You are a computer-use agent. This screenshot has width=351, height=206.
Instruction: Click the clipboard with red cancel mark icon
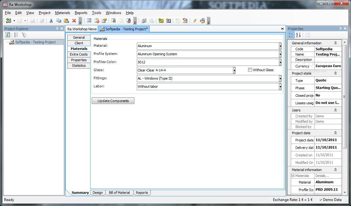point(97,21)
